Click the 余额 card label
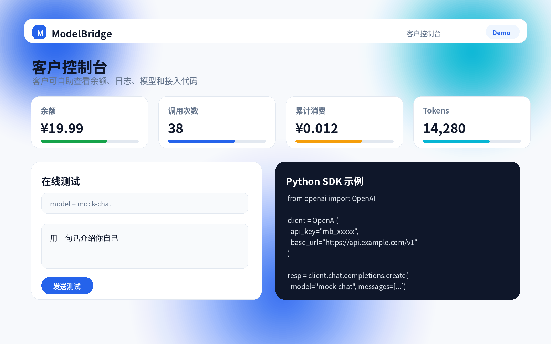This screenshot has width=551, height=344. point(48,111)
